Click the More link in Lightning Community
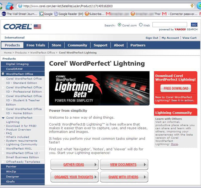This screenshot has height=188, width=201. pyautogui.click(x=174, y=144)
